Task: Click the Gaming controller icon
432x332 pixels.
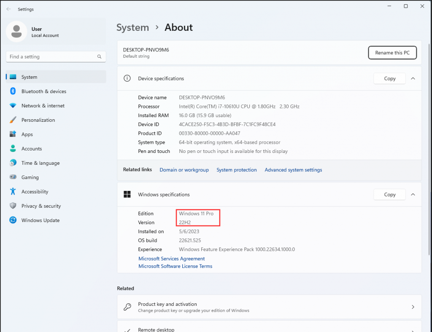Action: (x=13, y=177)
